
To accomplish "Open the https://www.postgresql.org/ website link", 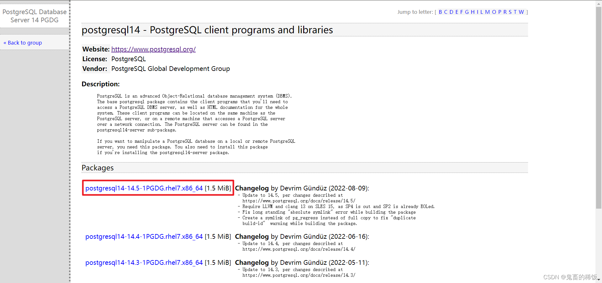I will pyautogui.click(x=153, y=49).
